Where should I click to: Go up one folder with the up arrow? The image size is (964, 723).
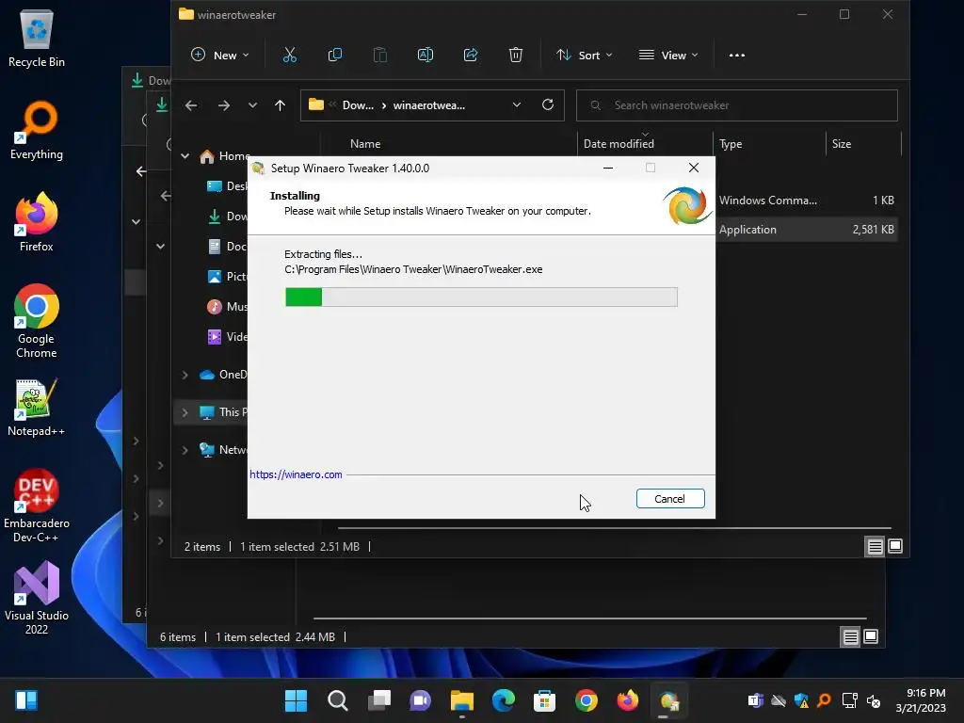click(x=280, y=105)
